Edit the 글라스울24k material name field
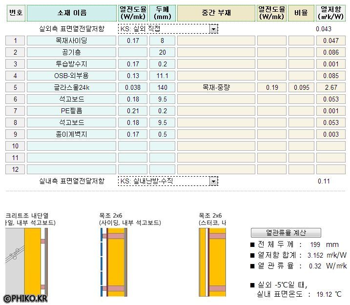This screenshot has height=305, width=350. coord(72,87)
